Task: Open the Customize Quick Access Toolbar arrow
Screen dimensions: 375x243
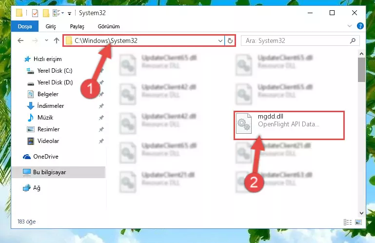Action: point(69,13)
